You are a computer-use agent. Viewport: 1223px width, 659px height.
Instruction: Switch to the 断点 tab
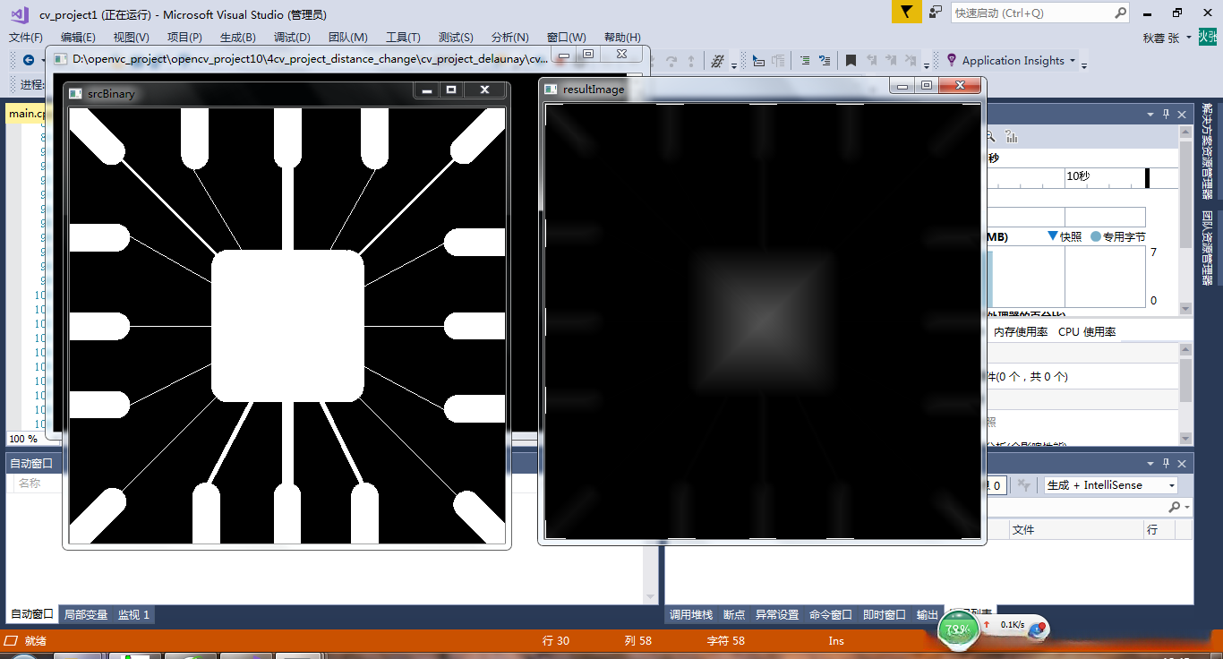tap(734, 615)
